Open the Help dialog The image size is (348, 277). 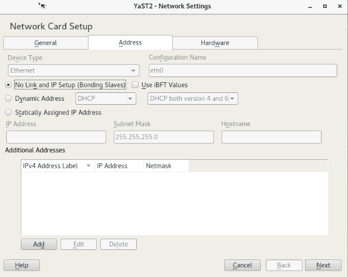tap(22, 265)
